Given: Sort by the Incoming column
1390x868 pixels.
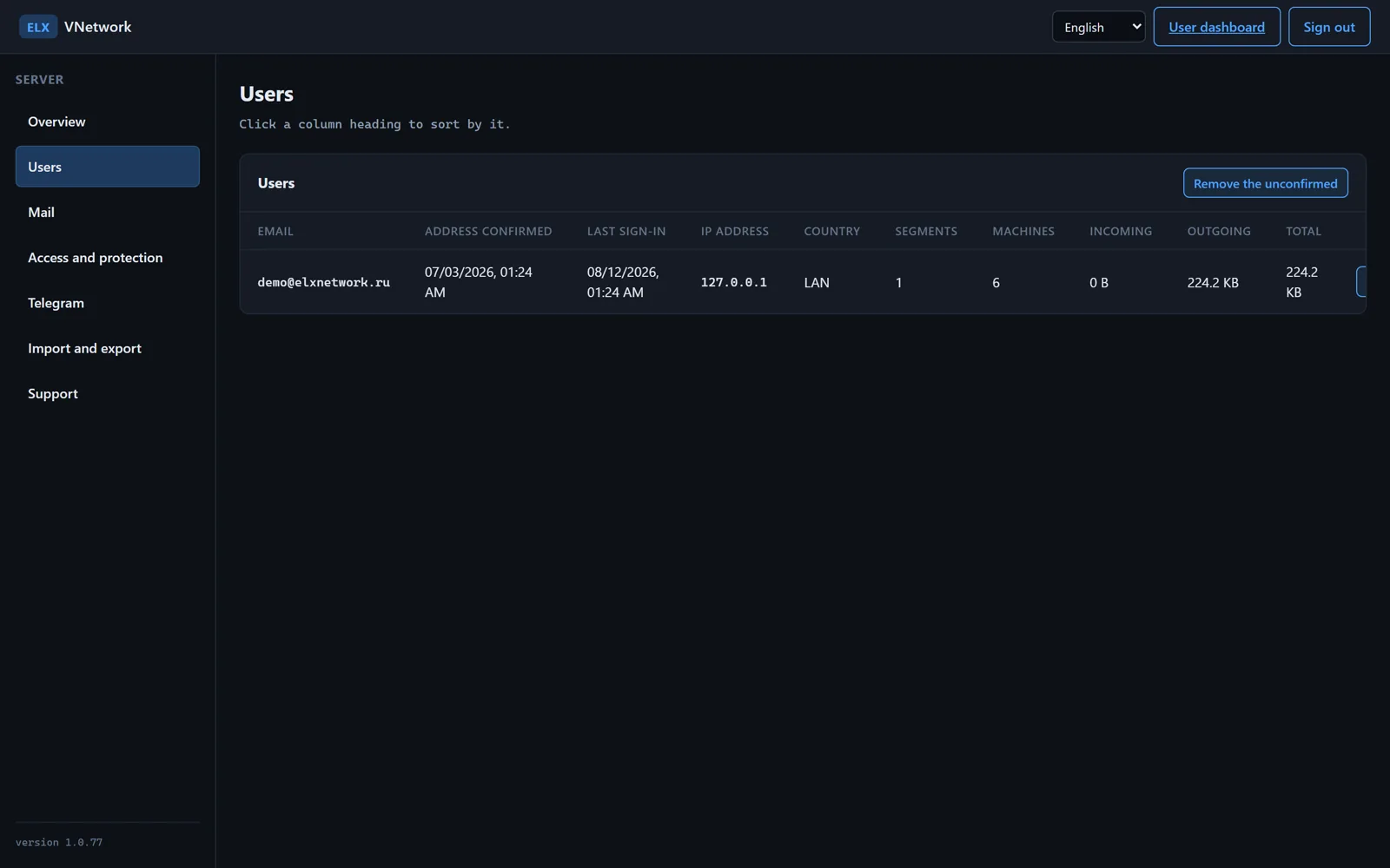Looking at the screenshot, I should (x=1121, y=231).
